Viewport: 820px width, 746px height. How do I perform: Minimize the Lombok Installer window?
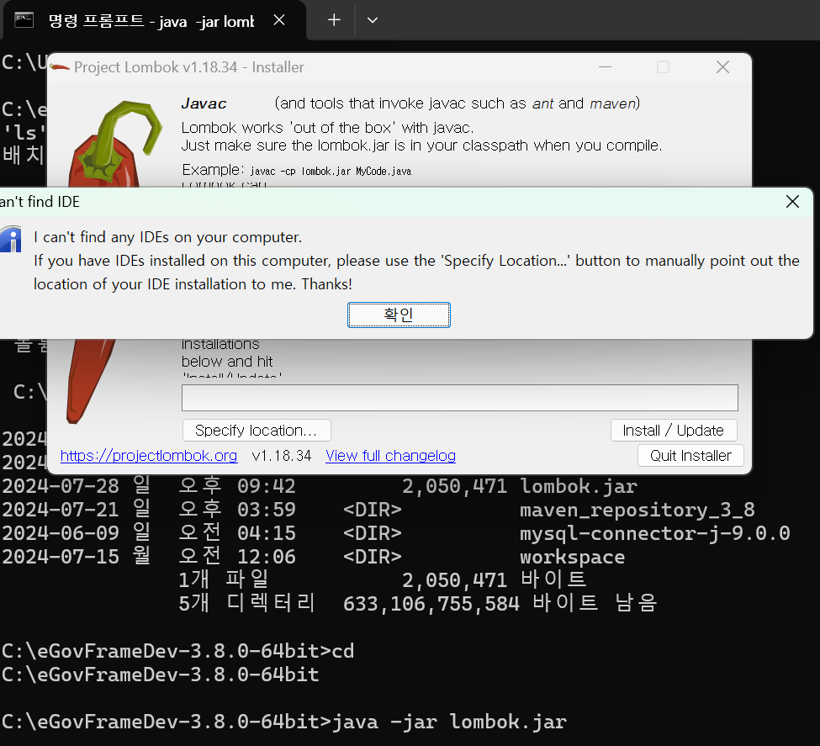point(605,67)
